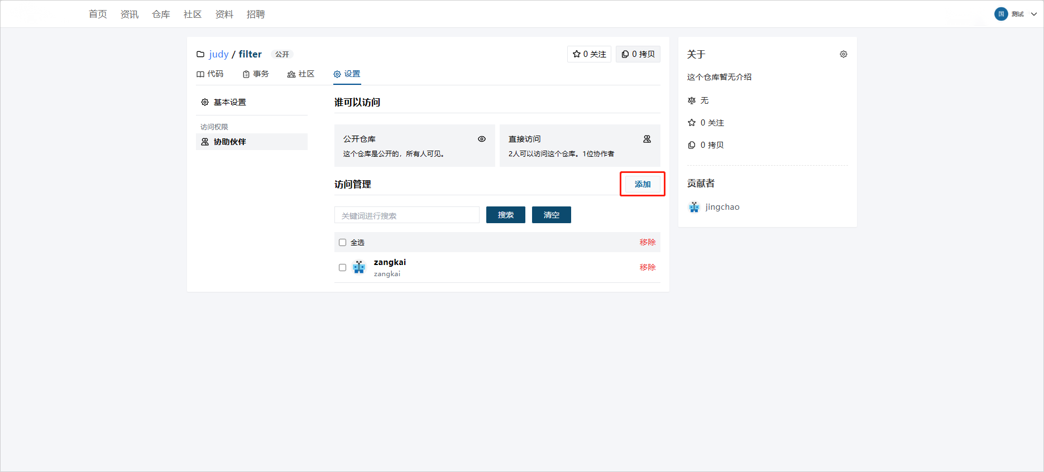Click the gear icon in 关于 panel

click(x=843, y=54)
